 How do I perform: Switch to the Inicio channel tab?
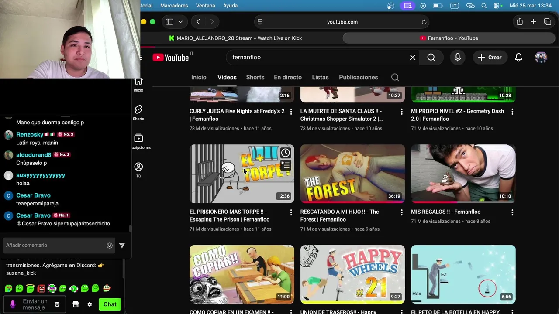pyautogui.click(x=199, y=77)
